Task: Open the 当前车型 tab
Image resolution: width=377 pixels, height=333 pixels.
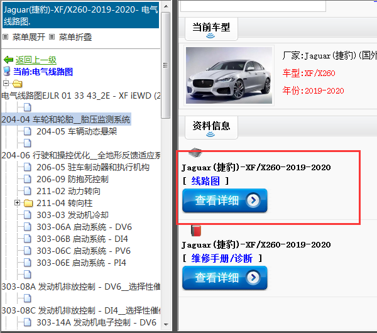Action: pyautogui.click(x=211, y=29)
